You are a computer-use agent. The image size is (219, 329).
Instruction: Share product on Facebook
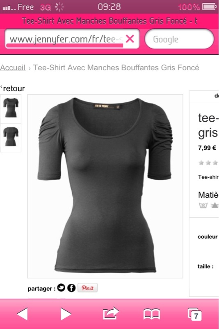coord(71,288)
